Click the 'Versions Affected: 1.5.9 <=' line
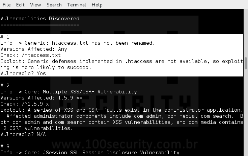Screen dimensions: 248x156 pyautogui.click(x=42, y=98)
